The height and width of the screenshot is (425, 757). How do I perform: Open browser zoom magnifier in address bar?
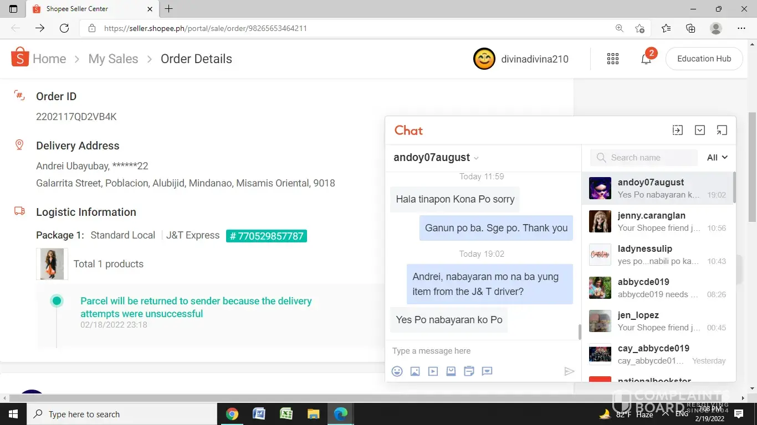point(620,28)
